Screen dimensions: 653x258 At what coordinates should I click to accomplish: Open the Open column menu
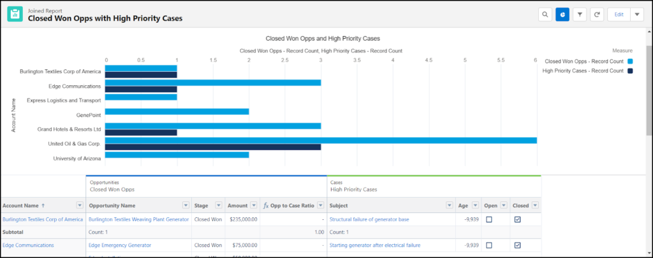[x=504, y=205]
